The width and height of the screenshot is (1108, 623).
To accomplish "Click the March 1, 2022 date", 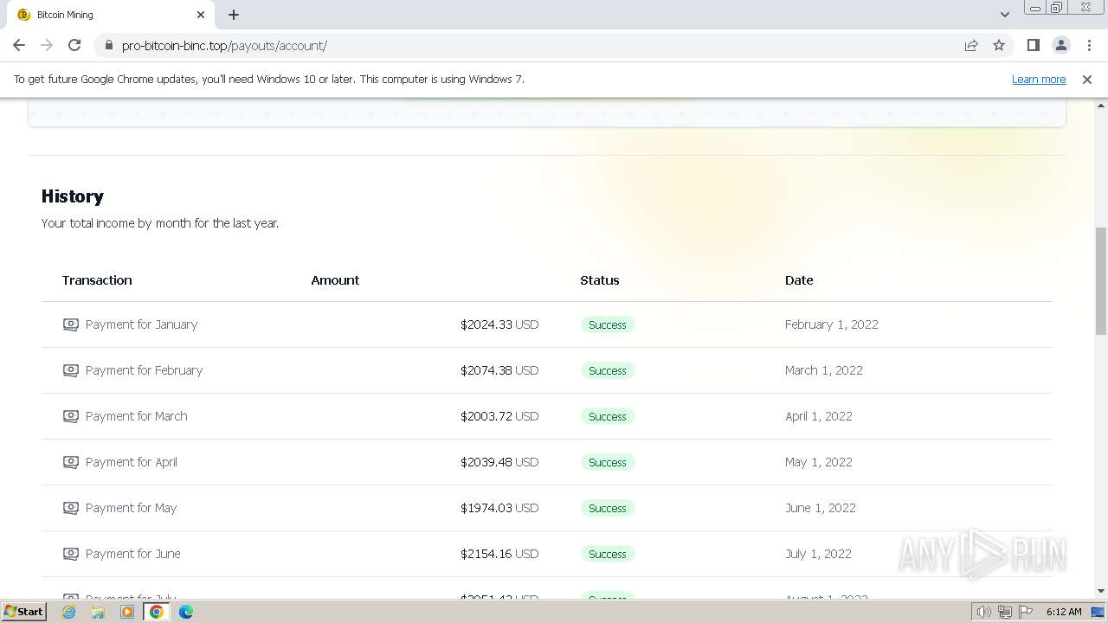I will click(x=824, y=370).
